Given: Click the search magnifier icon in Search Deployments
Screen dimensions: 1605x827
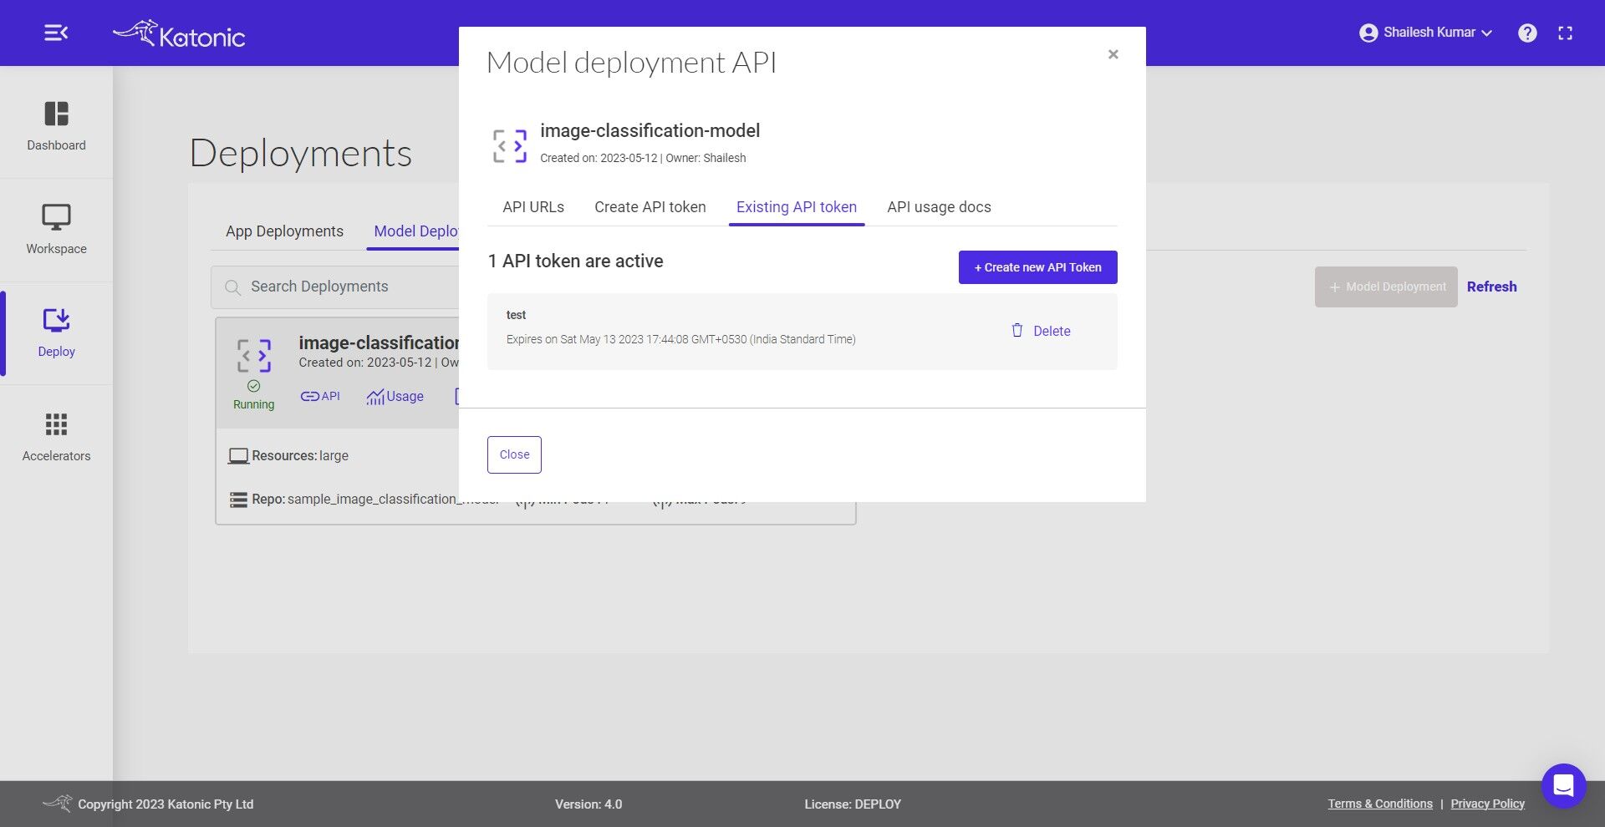Looking at the screenshot, I should [232, 287].
